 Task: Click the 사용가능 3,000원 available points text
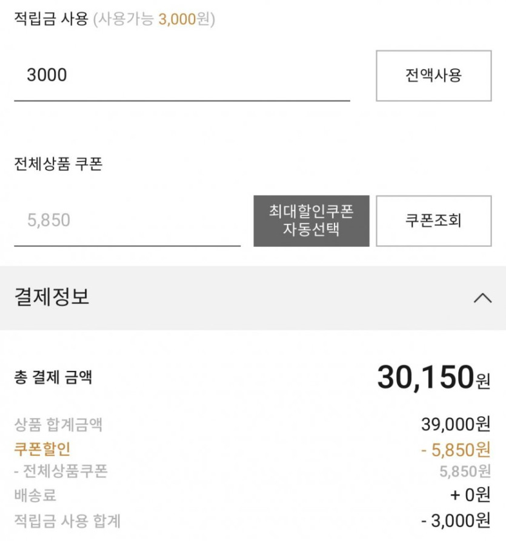click(x=154, y=19)
